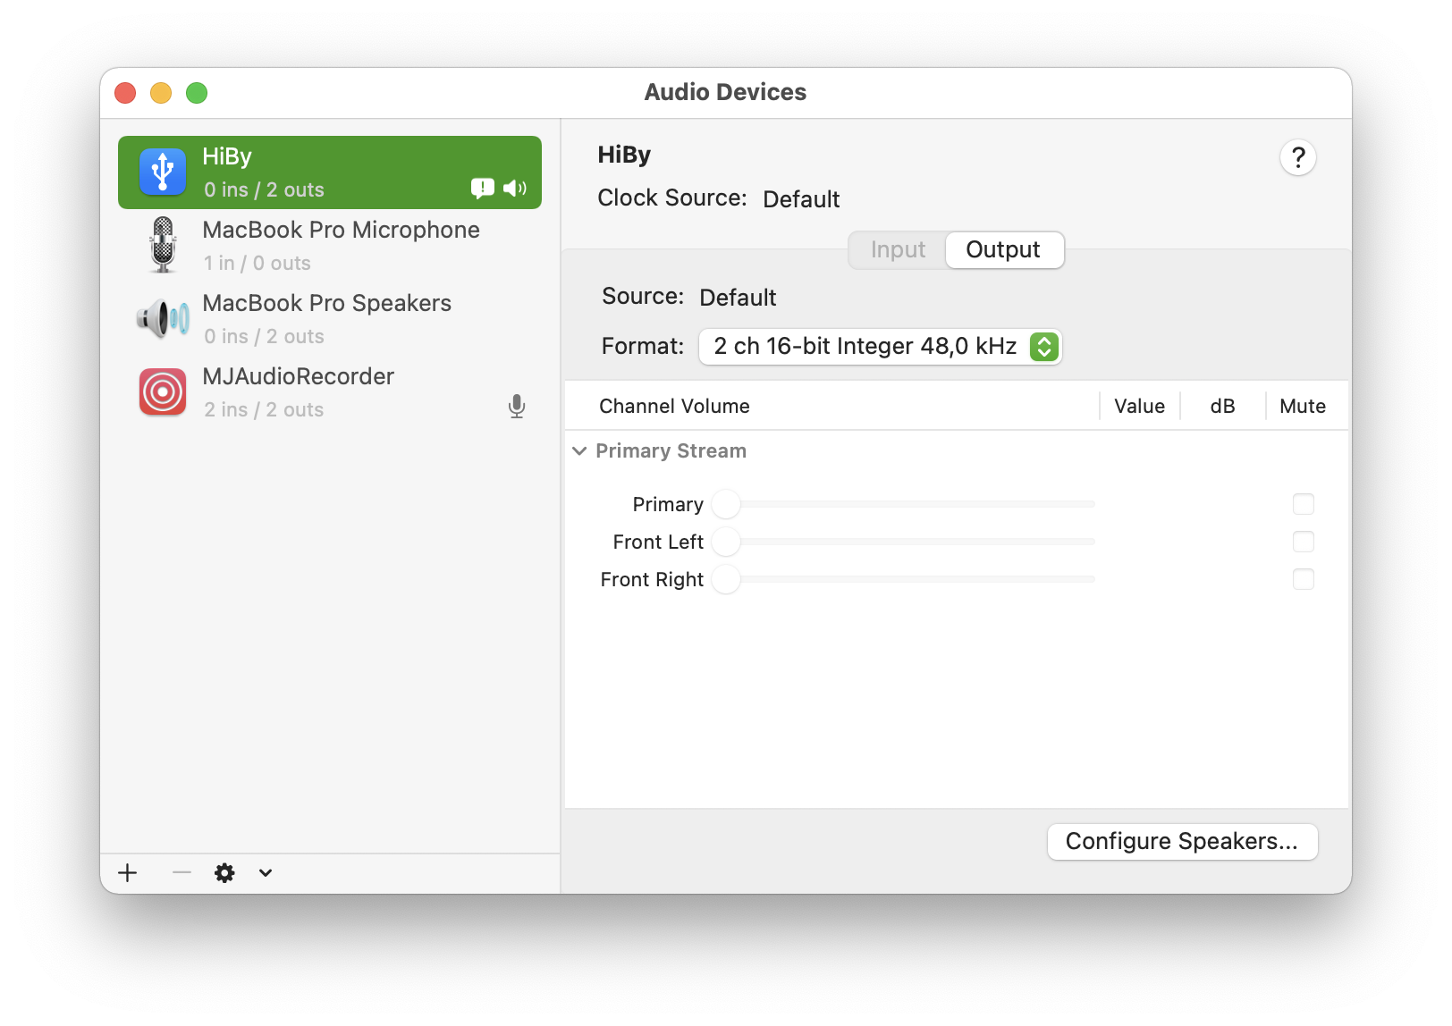1452x1026 pixels.
Task: Click the Value column header
Action: click(1139, 407)
